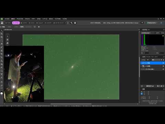Click the purple highlighted pill button in the toolbar

16,23
